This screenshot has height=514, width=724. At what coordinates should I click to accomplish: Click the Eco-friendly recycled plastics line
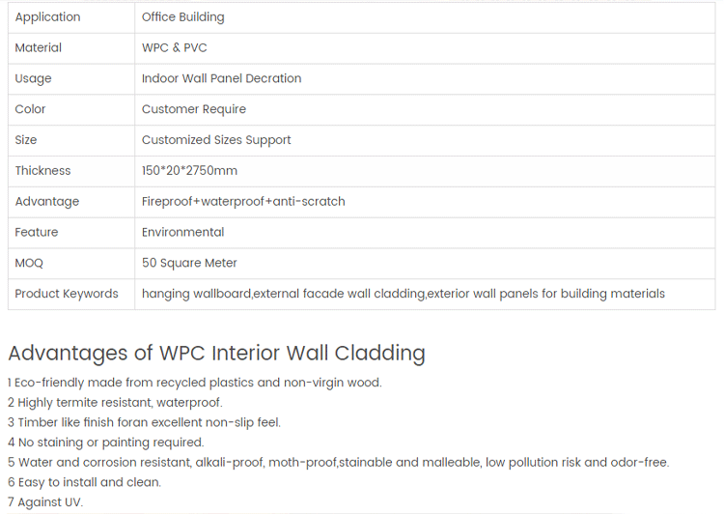point(195,383)
